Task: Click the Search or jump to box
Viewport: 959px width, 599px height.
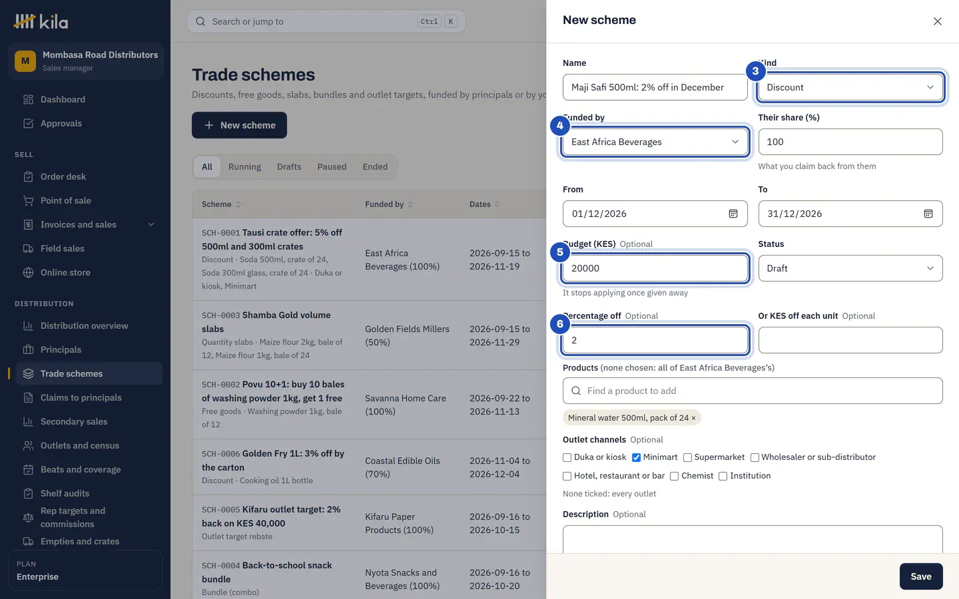Action: pyautogui.click(x=326, y=21)
